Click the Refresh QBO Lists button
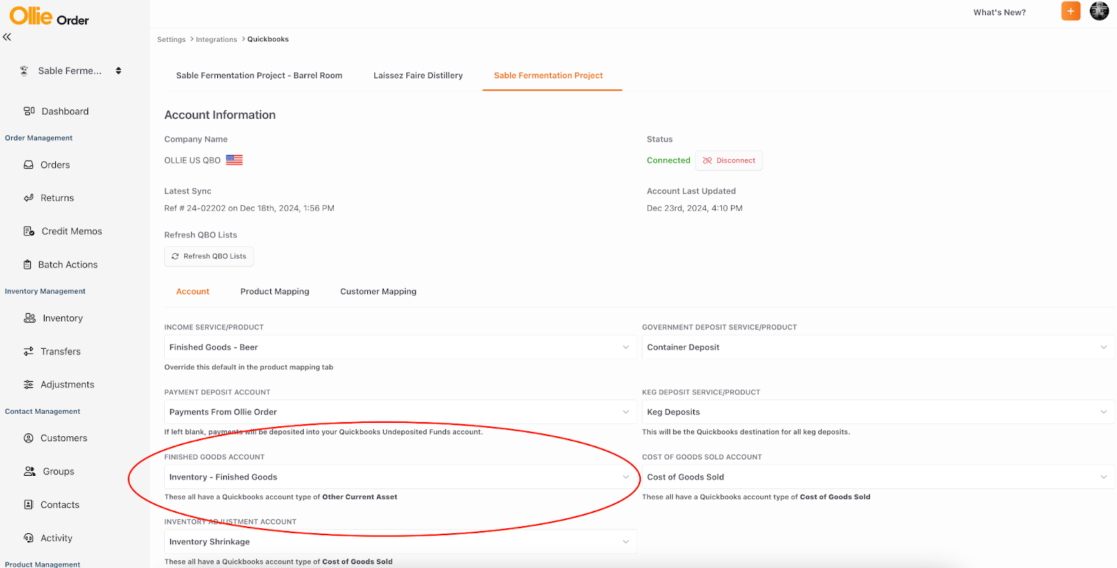Image resolution: width=1117 pixels, height=568 pixels. click(209, 256)
